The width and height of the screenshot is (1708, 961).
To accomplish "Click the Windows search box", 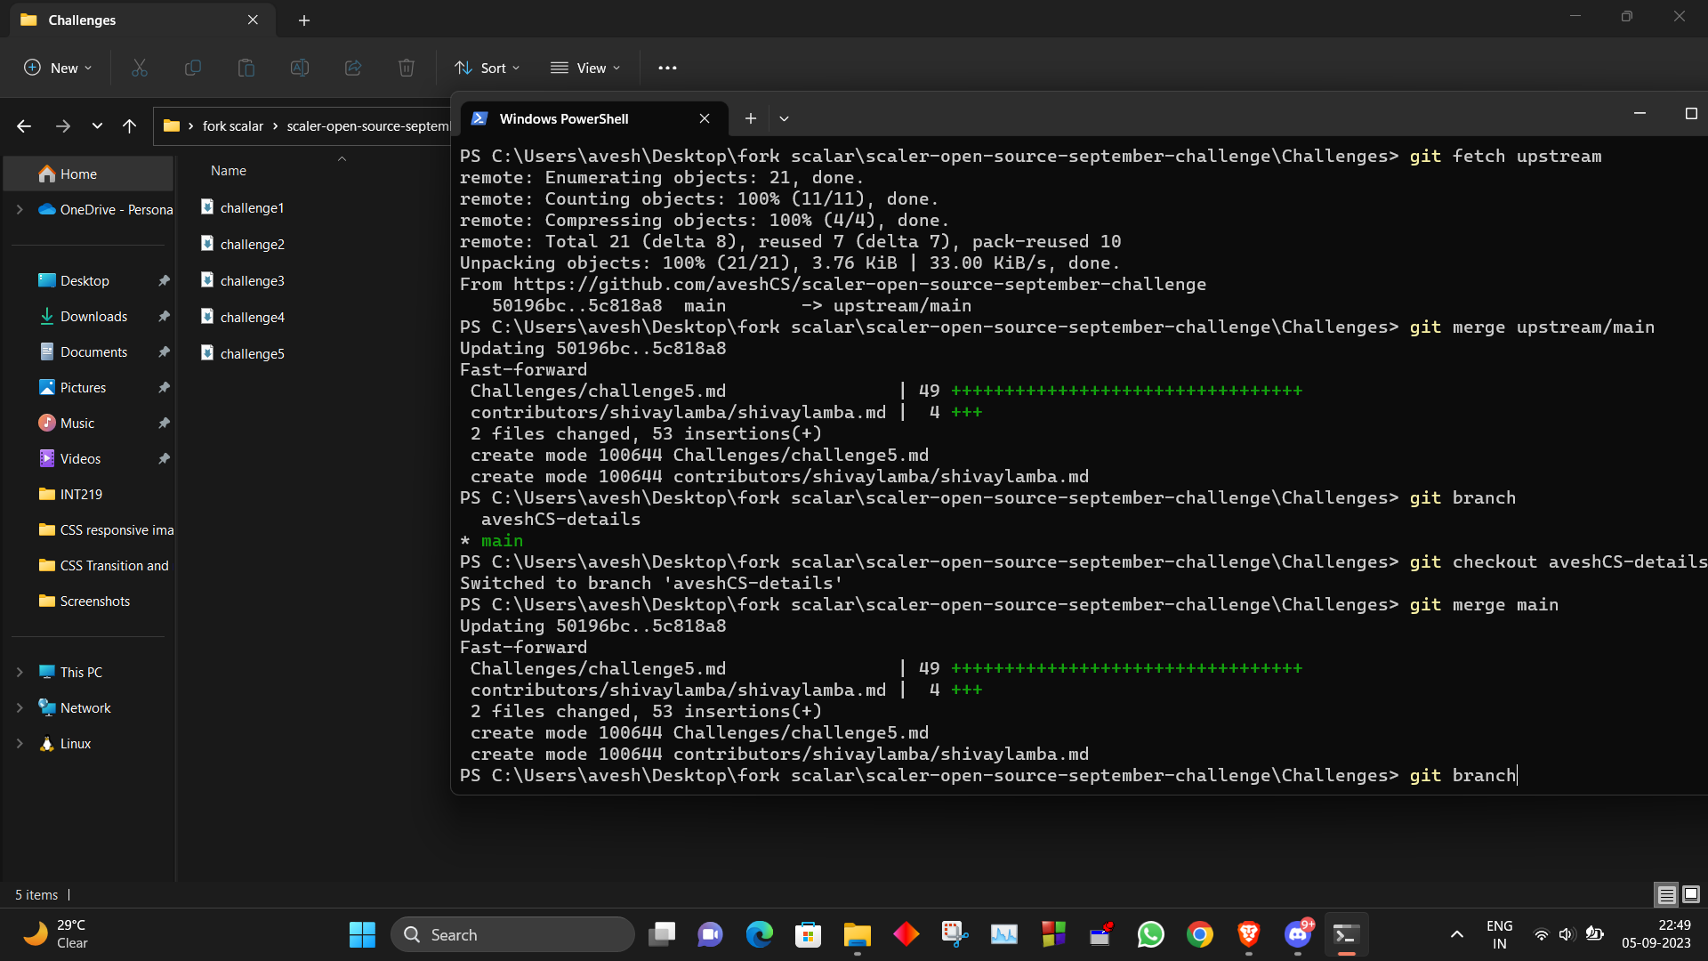I will [513, 934].
